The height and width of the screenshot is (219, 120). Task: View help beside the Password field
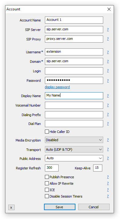tap(108, 81)
